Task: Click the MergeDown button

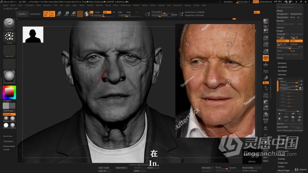Action: tap(283, 14)
